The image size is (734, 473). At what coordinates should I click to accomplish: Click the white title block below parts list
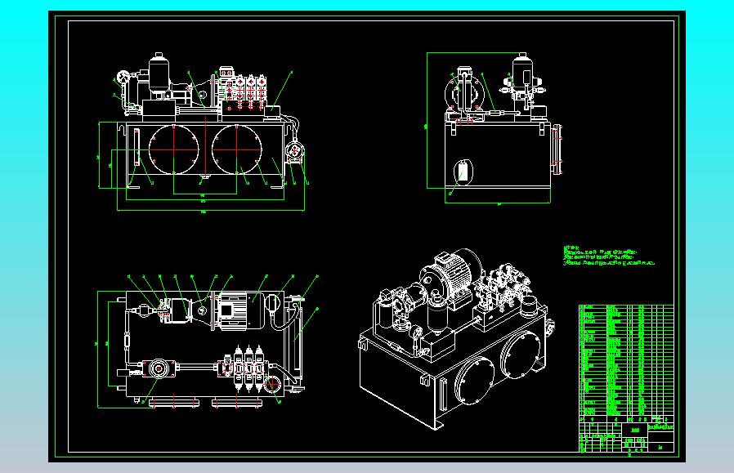pos(626,434)
